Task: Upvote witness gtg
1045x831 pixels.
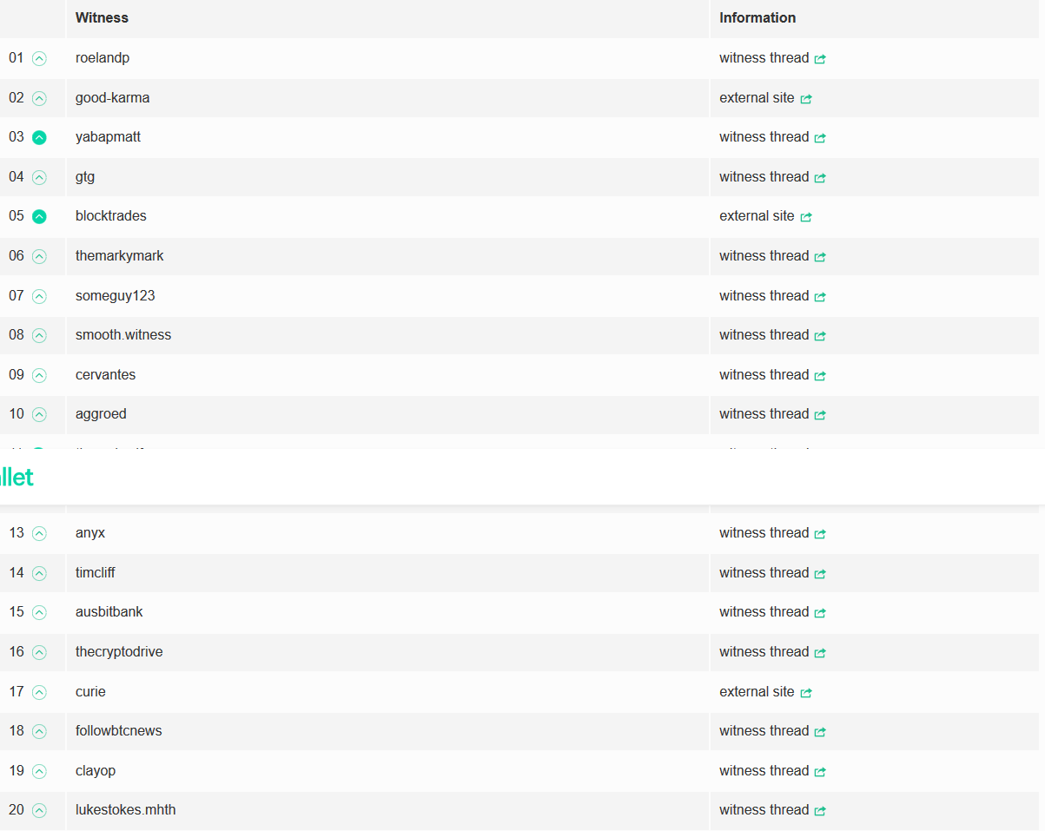Action: click(x=39, y=177)
